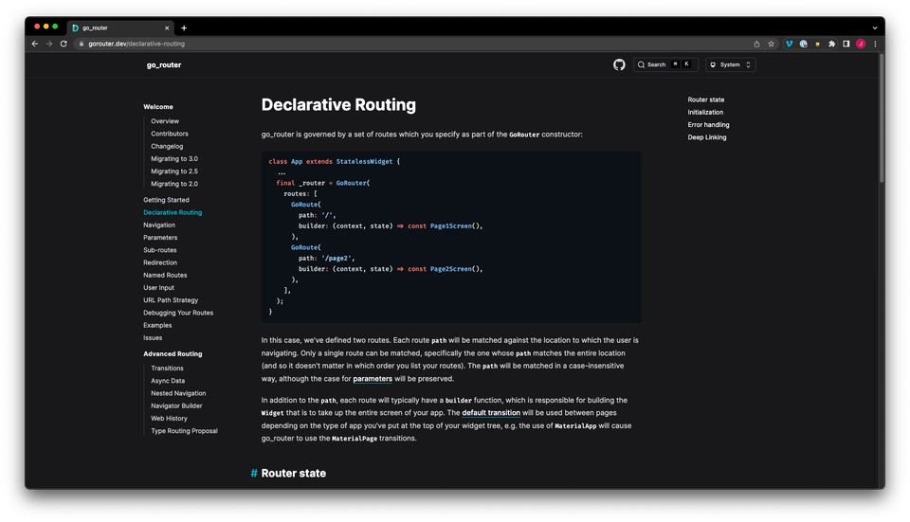Bookmark this page with the star icon
Viewport: 910px width, 522px height.
coord(772,44)
